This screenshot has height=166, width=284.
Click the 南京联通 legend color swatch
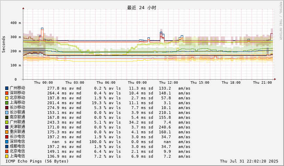(7, 117)
